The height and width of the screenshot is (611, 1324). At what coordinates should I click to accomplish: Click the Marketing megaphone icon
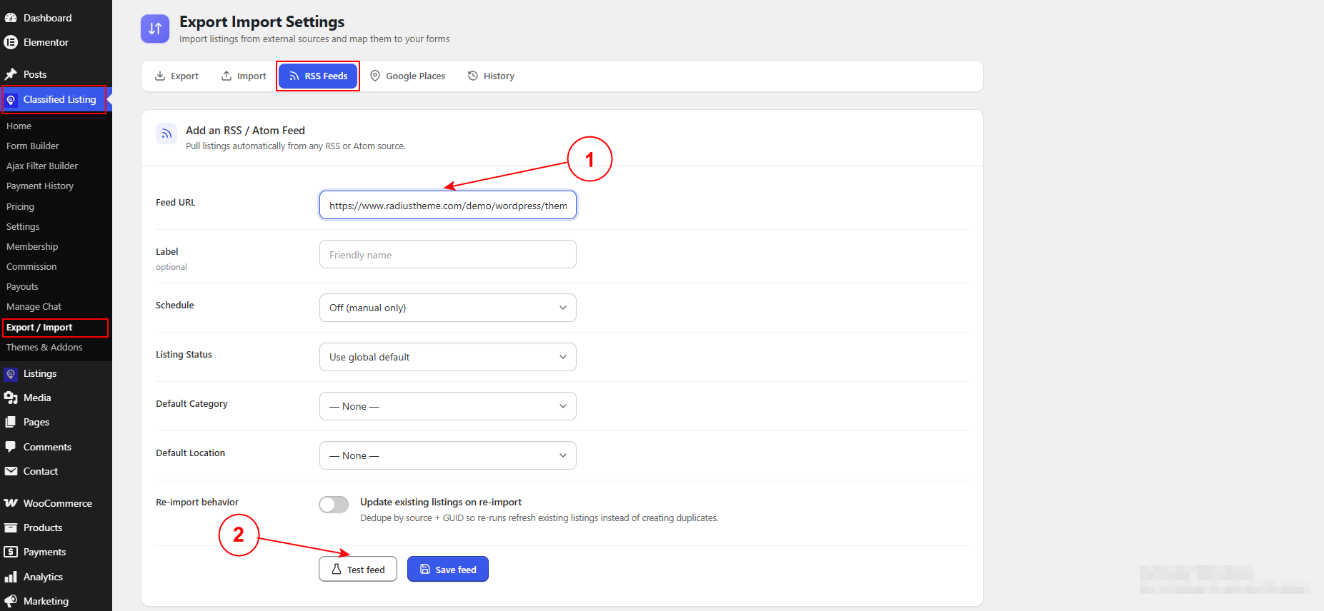pyautogui.click(x=11, y=601)
